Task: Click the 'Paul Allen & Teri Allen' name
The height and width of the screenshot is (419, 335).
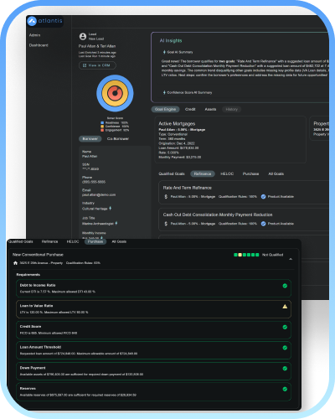Action: 97,46
